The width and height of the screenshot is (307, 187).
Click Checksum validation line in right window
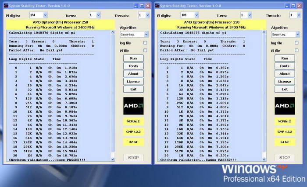(x=199, y=160)
